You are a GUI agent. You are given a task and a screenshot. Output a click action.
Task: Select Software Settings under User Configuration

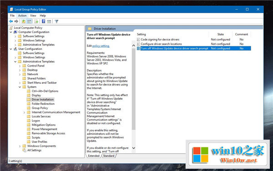[34, 53]
